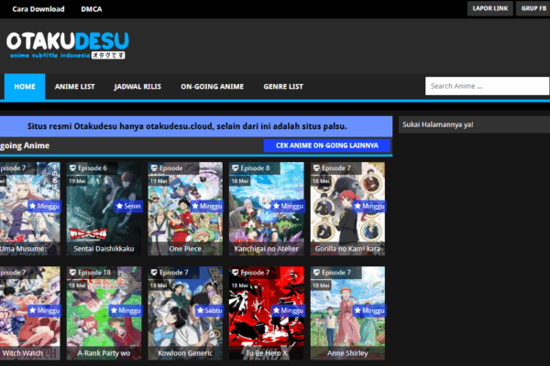Open the Gorilla no Kami kara card

pyautogui.click(x=347, y=209)
